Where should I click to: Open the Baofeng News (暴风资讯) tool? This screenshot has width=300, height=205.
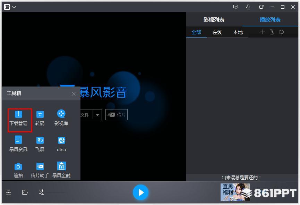18,144
